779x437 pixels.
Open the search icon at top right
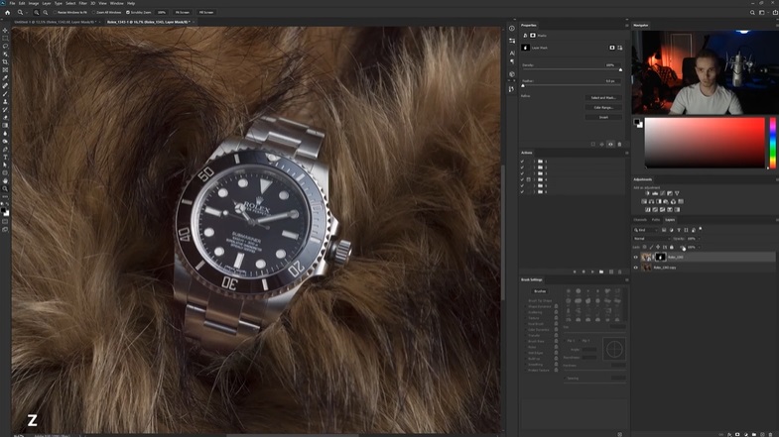coord(752,13)
